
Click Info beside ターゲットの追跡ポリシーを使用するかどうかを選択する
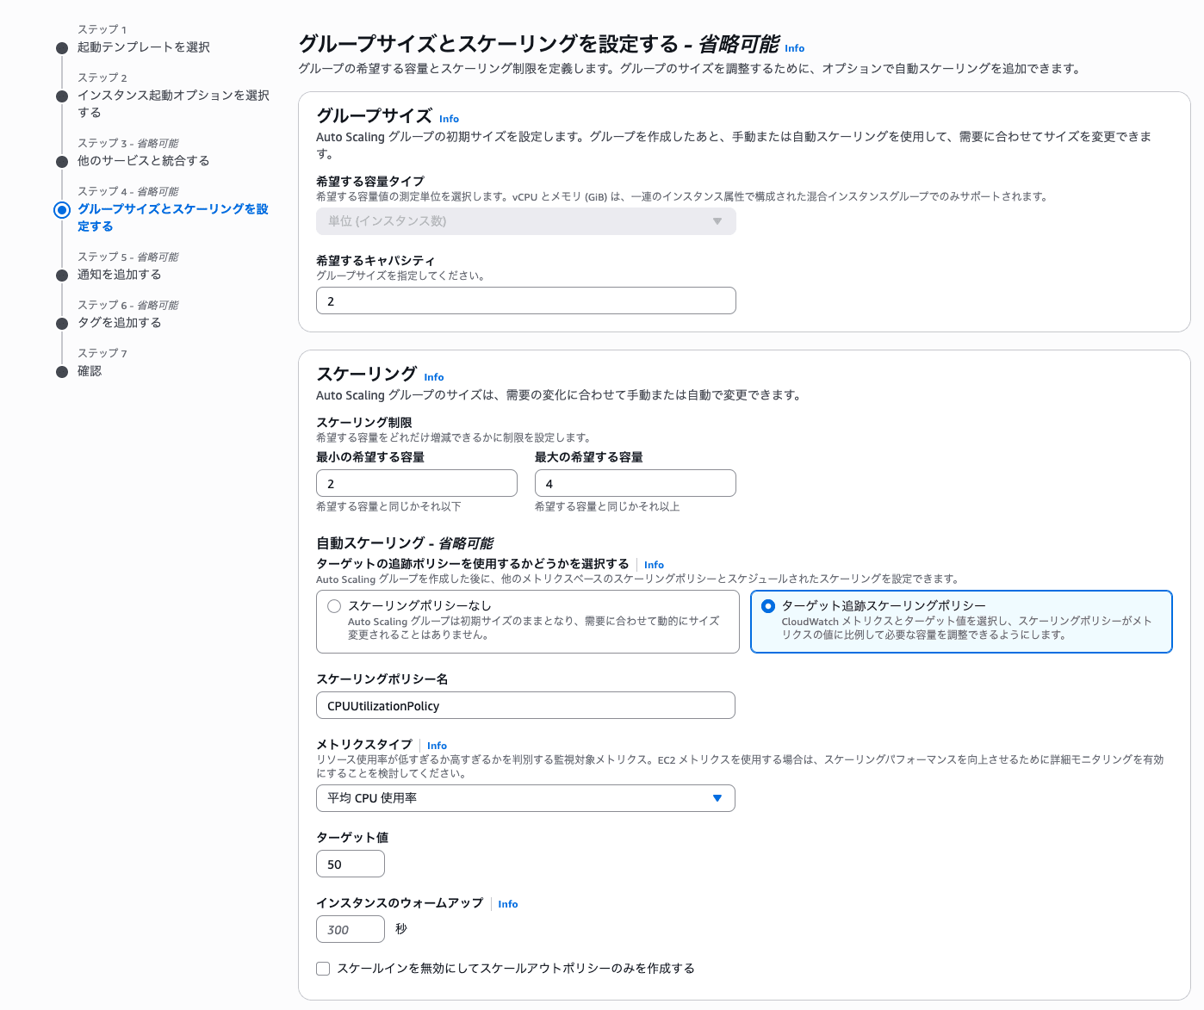[654, 564]
